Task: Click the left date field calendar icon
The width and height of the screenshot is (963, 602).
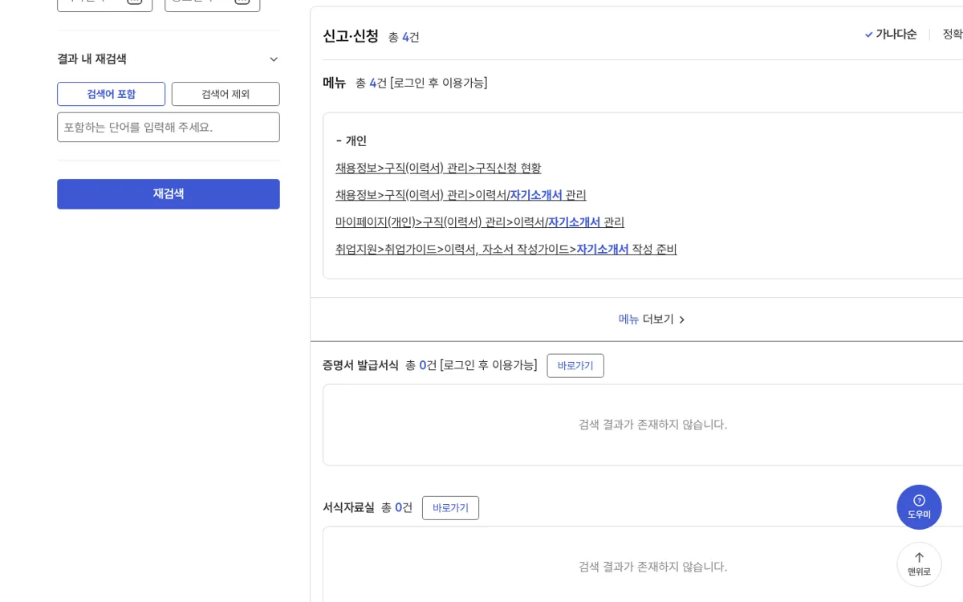Action: click(135, 2)
